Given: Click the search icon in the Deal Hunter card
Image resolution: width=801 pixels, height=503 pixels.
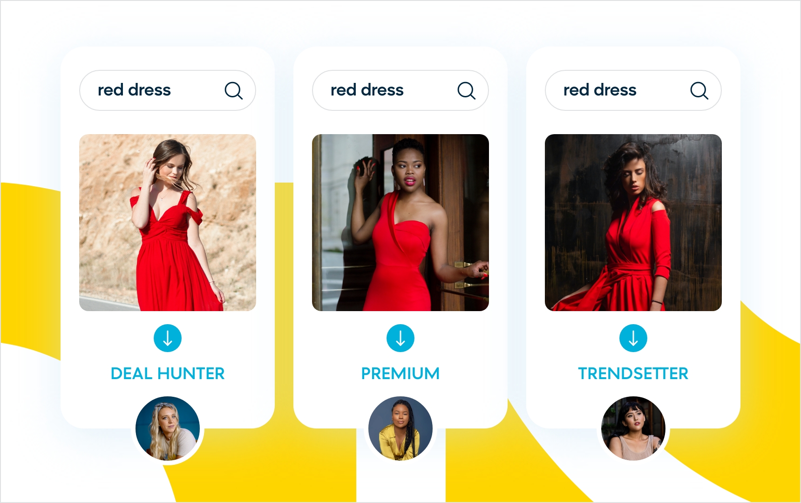Looking at the screenshot, I should point(233,90).
